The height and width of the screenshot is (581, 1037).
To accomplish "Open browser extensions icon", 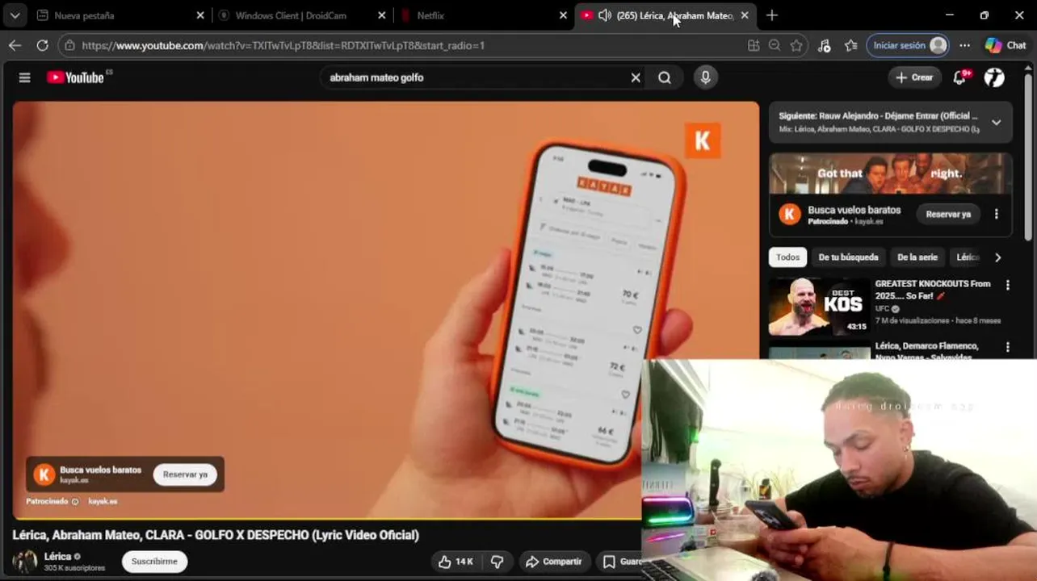I will pos(824,45).
